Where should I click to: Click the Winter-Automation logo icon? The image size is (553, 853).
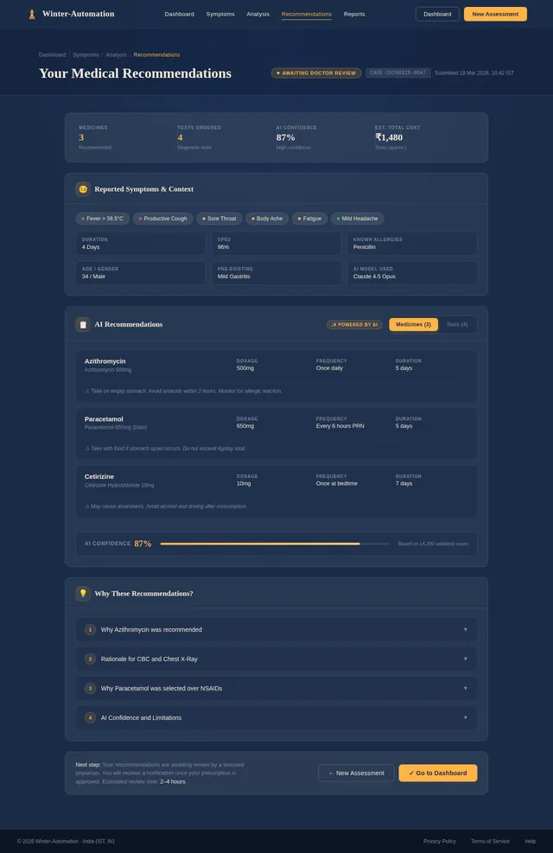pyautogui.click(x=31, y=14)
